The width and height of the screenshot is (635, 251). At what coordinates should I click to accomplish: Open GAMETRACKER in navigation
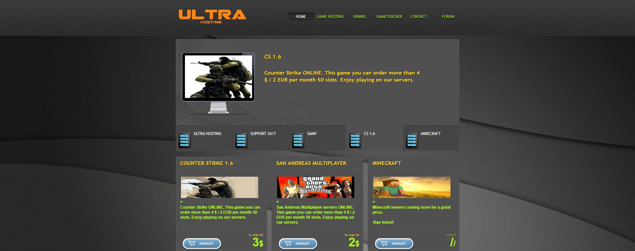click(x=389, y=17)
